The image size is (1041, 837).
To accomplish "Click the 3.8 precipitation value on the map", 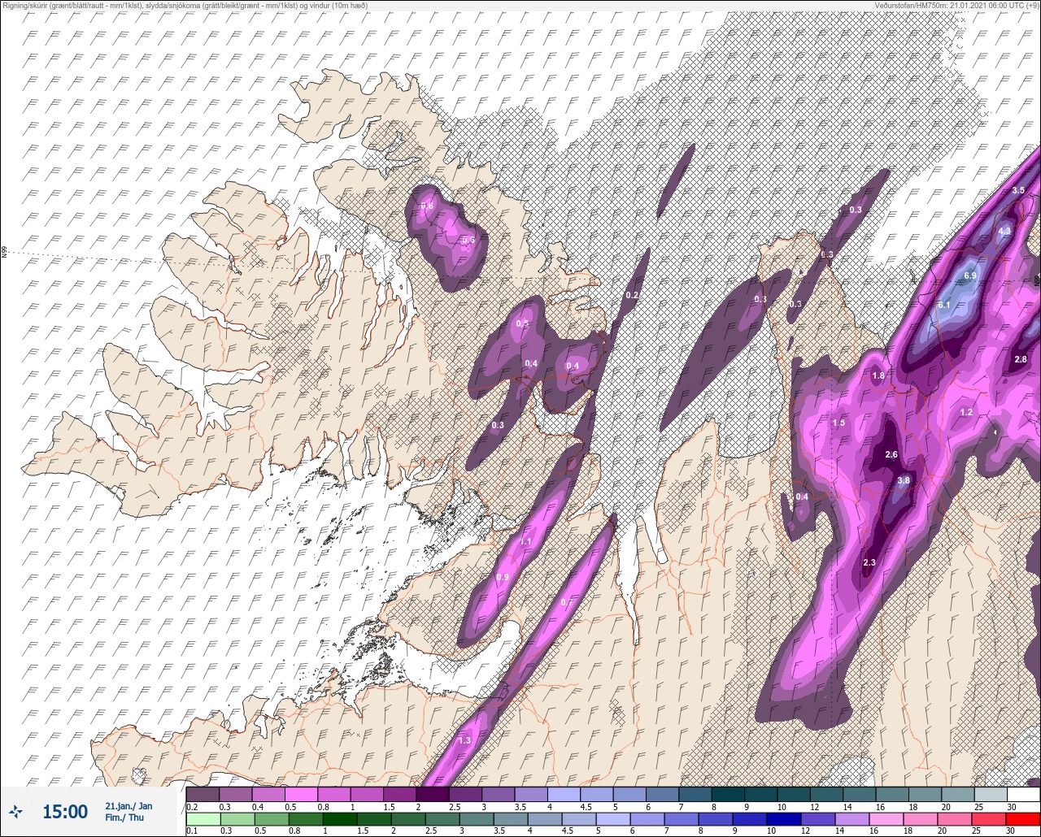I will pos(904,481).
